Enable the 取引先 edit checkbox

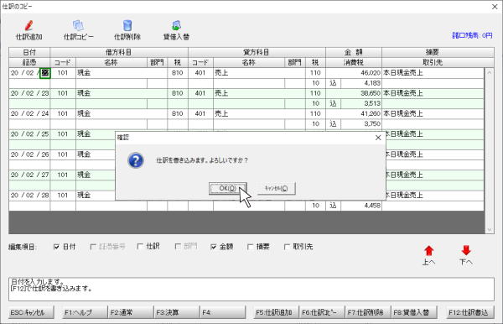coord(287,247)
